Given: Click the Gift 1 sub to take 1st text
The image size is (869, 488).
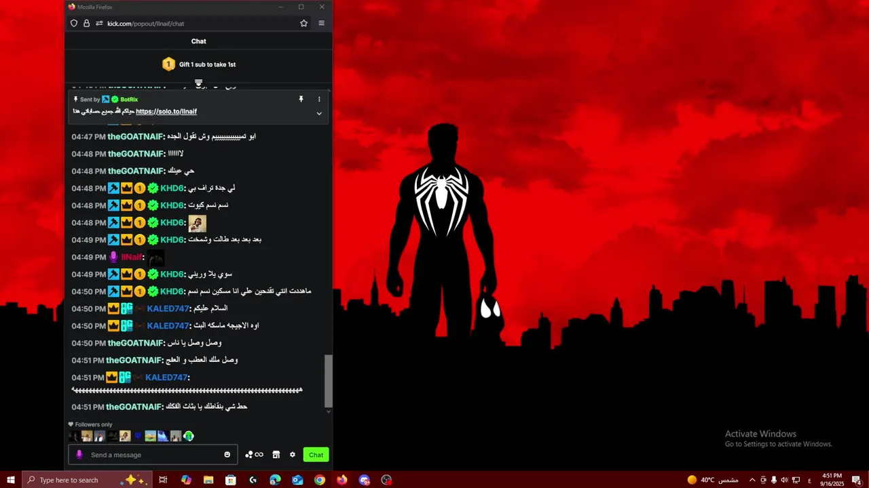Looking at the screenshot, I should click(207, 64).
